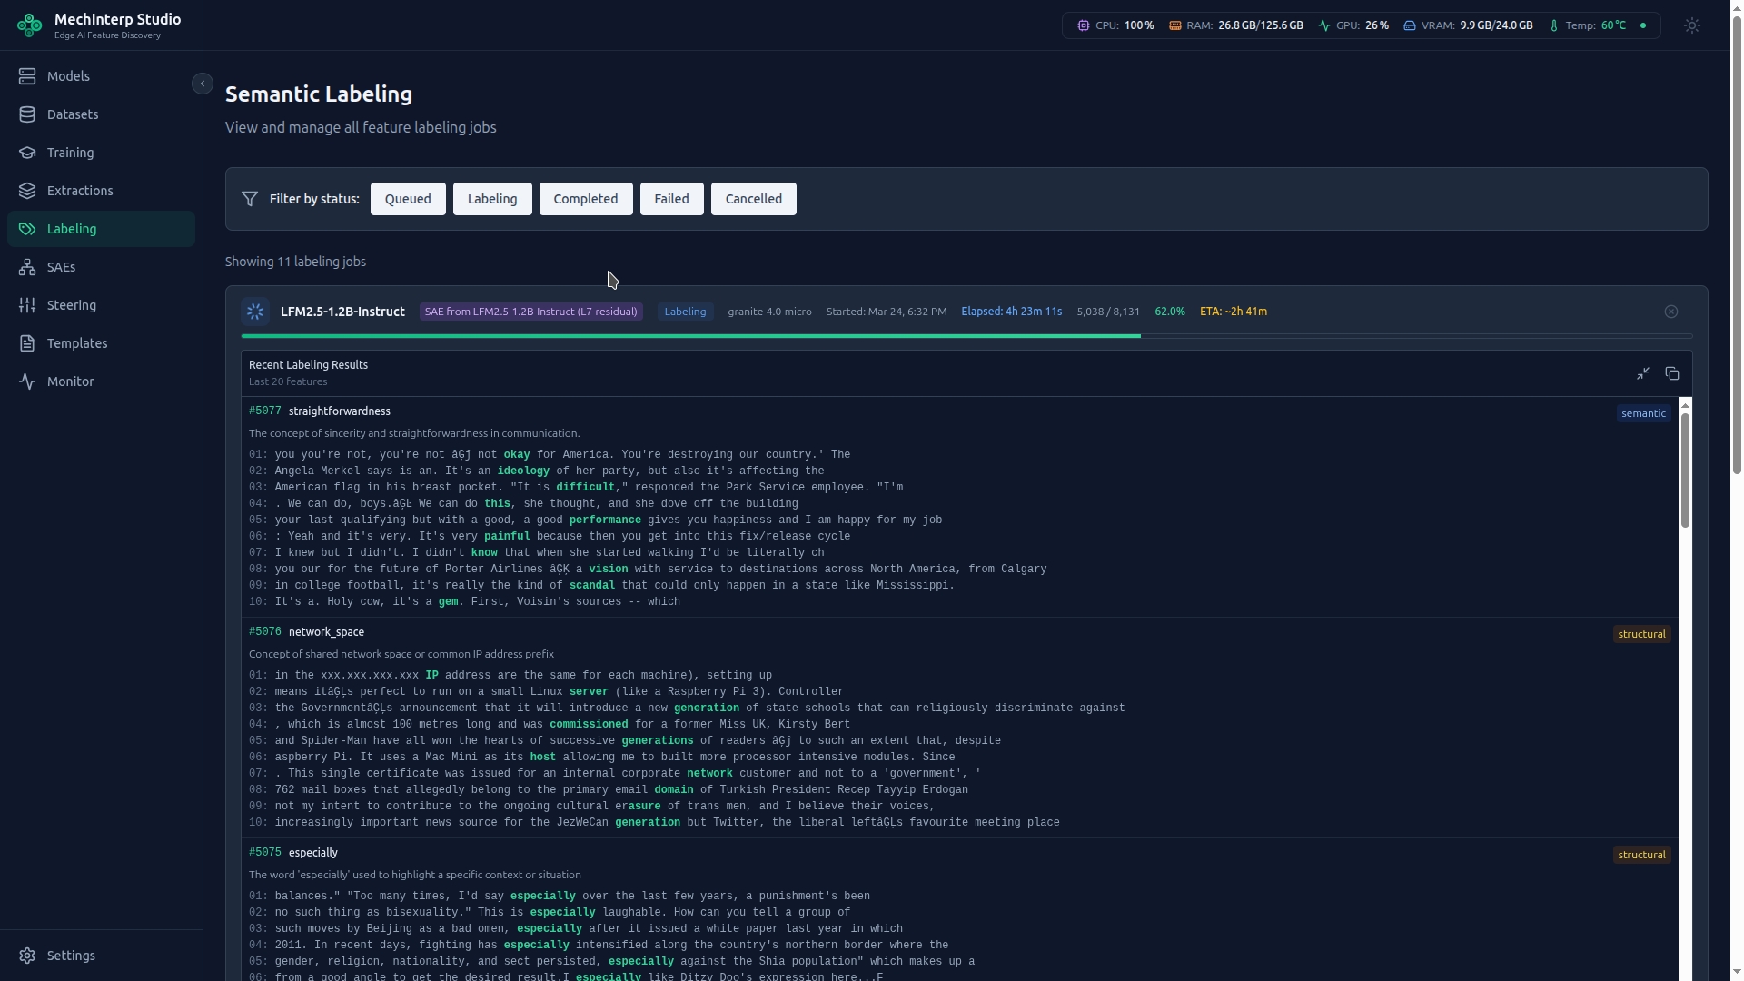Click the highlighted word commissioned

click(589, 725)
